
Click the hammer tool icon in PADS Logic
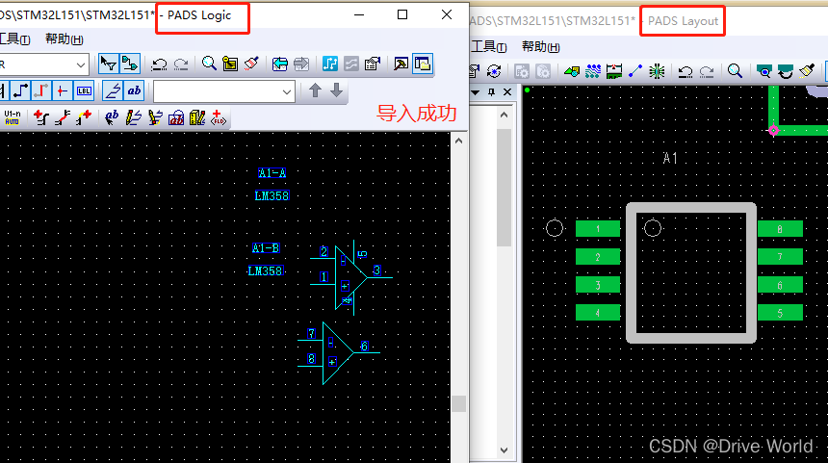tap(401, 64)
